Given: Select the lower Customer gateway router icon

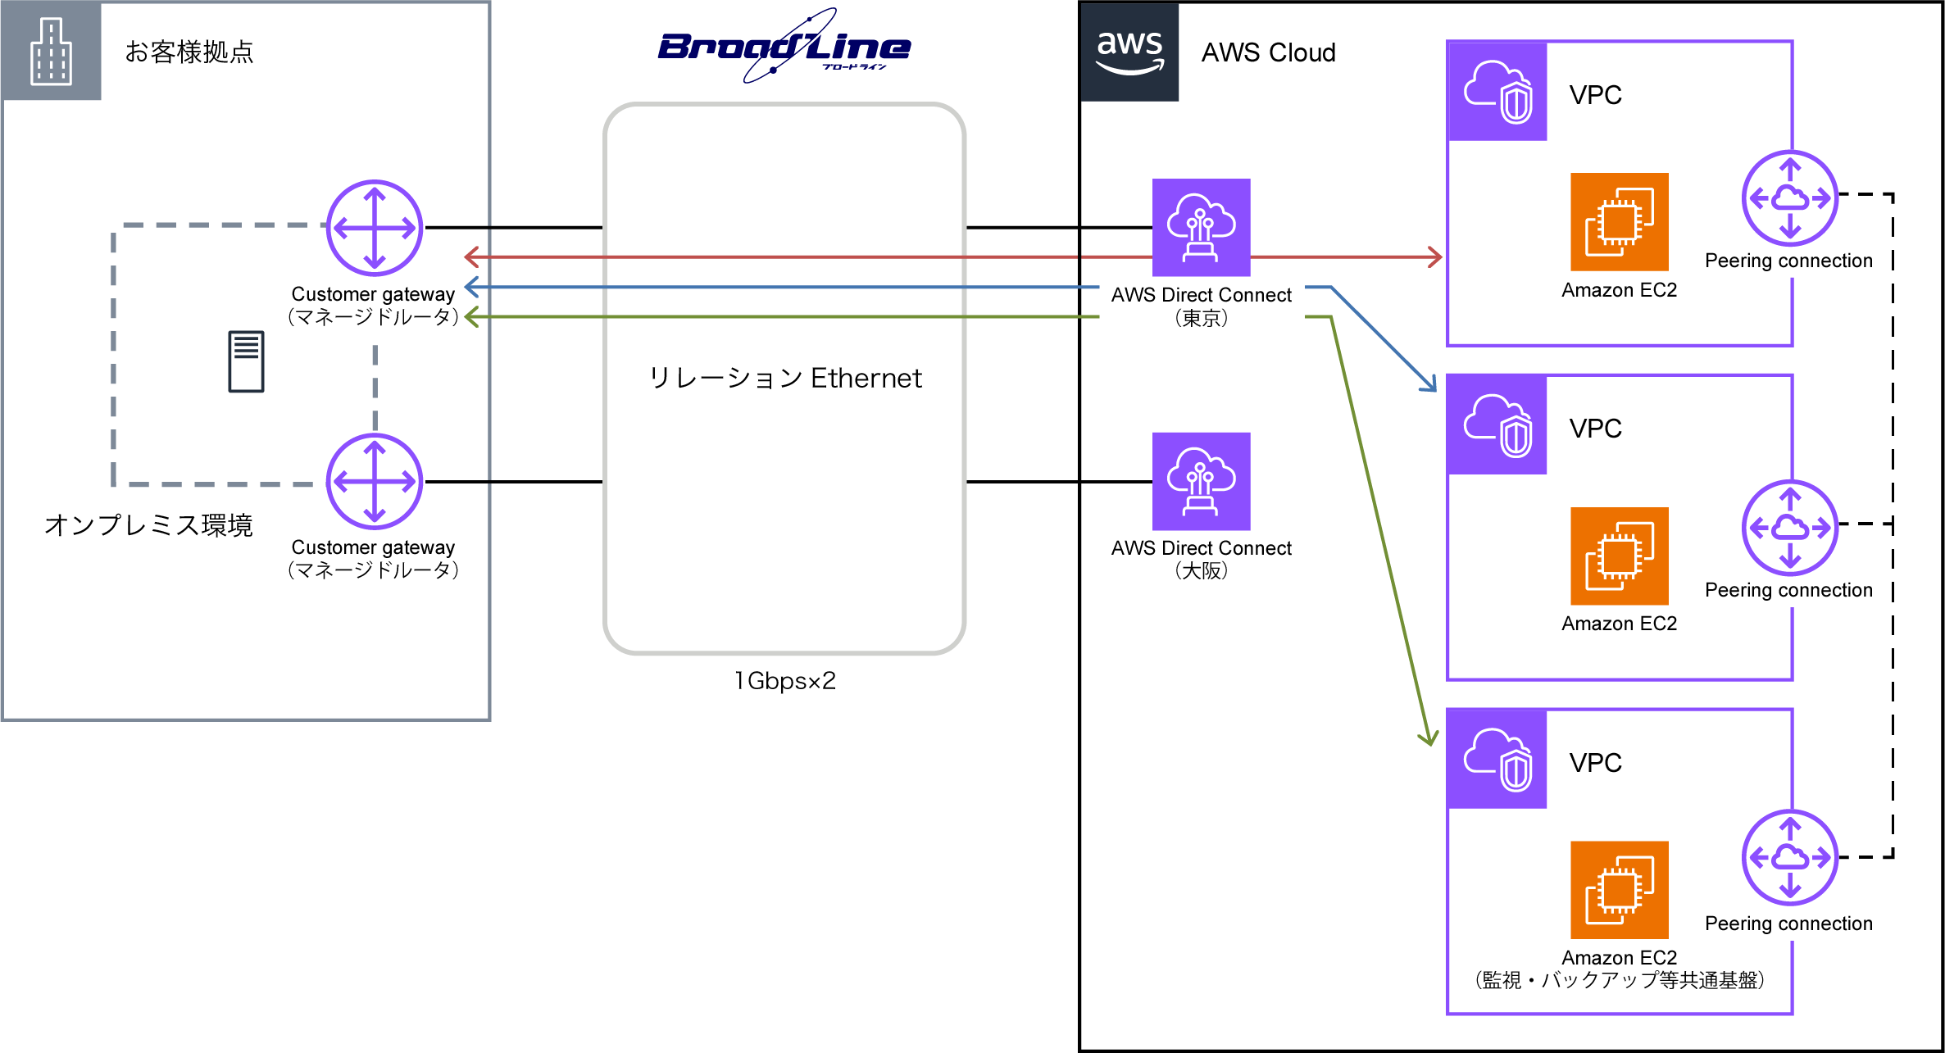Looking at the screenshot, I should [375, 482].
